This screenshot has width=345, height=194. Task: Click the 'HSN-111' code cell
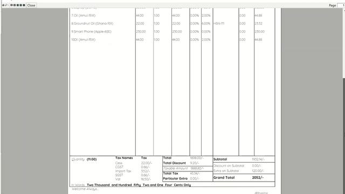click(219, 24)
